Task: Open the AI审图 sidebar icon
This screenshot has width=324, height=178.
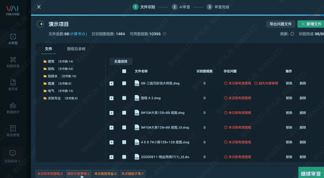Action: pos(13,37)
